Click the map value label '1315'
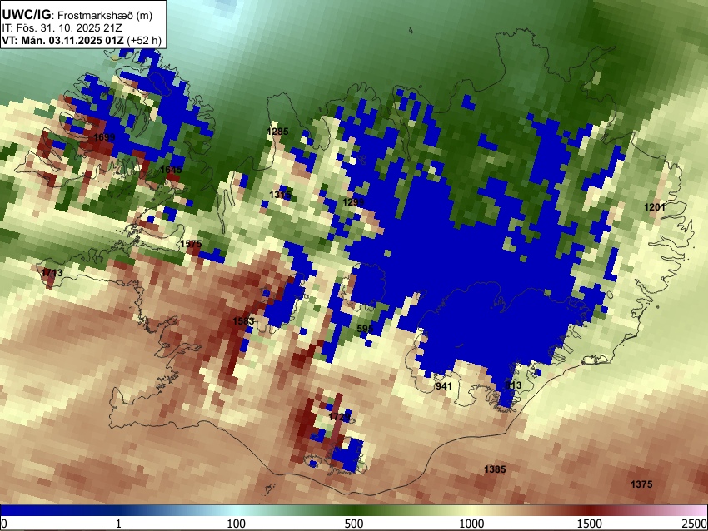The image size is (708, 531). [280, 195]
